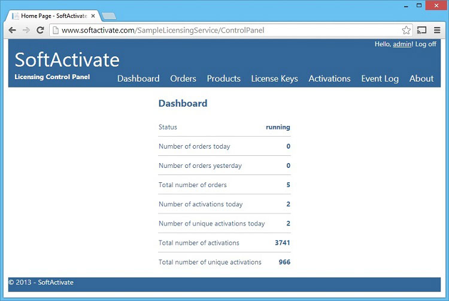This screenshot has height=301, width=449.
Task: Open the Activations page
Action: click(329, 79)
